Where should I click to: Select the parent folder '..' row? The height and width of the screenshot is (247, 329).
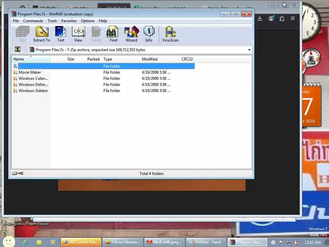tap(103, 66)
